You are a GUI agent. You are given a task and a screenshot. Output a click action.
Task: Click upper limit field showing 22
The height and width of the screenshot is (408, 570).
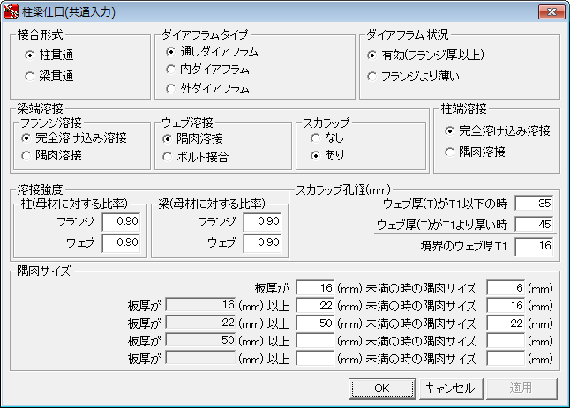(315, 306)
